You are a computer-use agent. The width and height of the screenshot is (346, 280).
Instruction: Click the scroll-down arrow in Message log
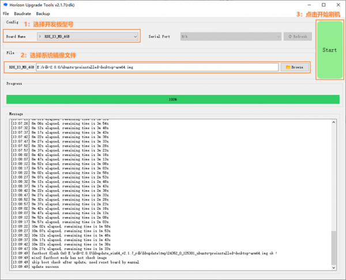point(334,267)
